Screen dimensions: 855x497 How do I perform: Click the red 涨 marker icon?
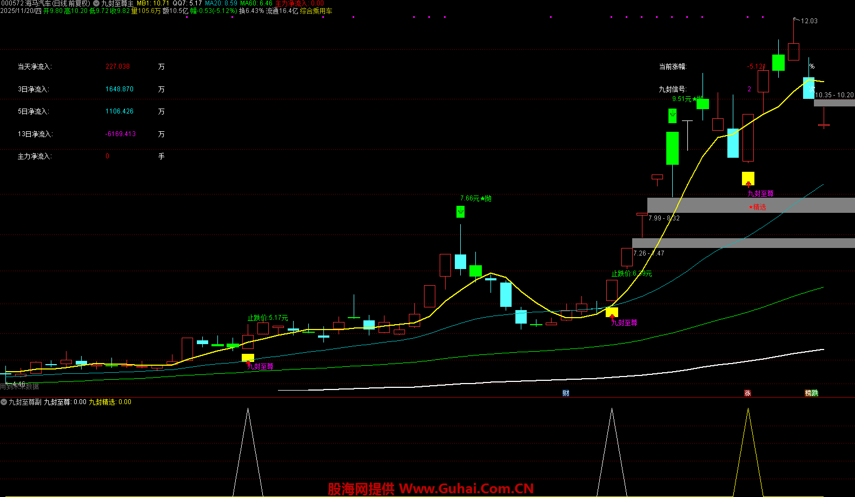pos(747,393)
